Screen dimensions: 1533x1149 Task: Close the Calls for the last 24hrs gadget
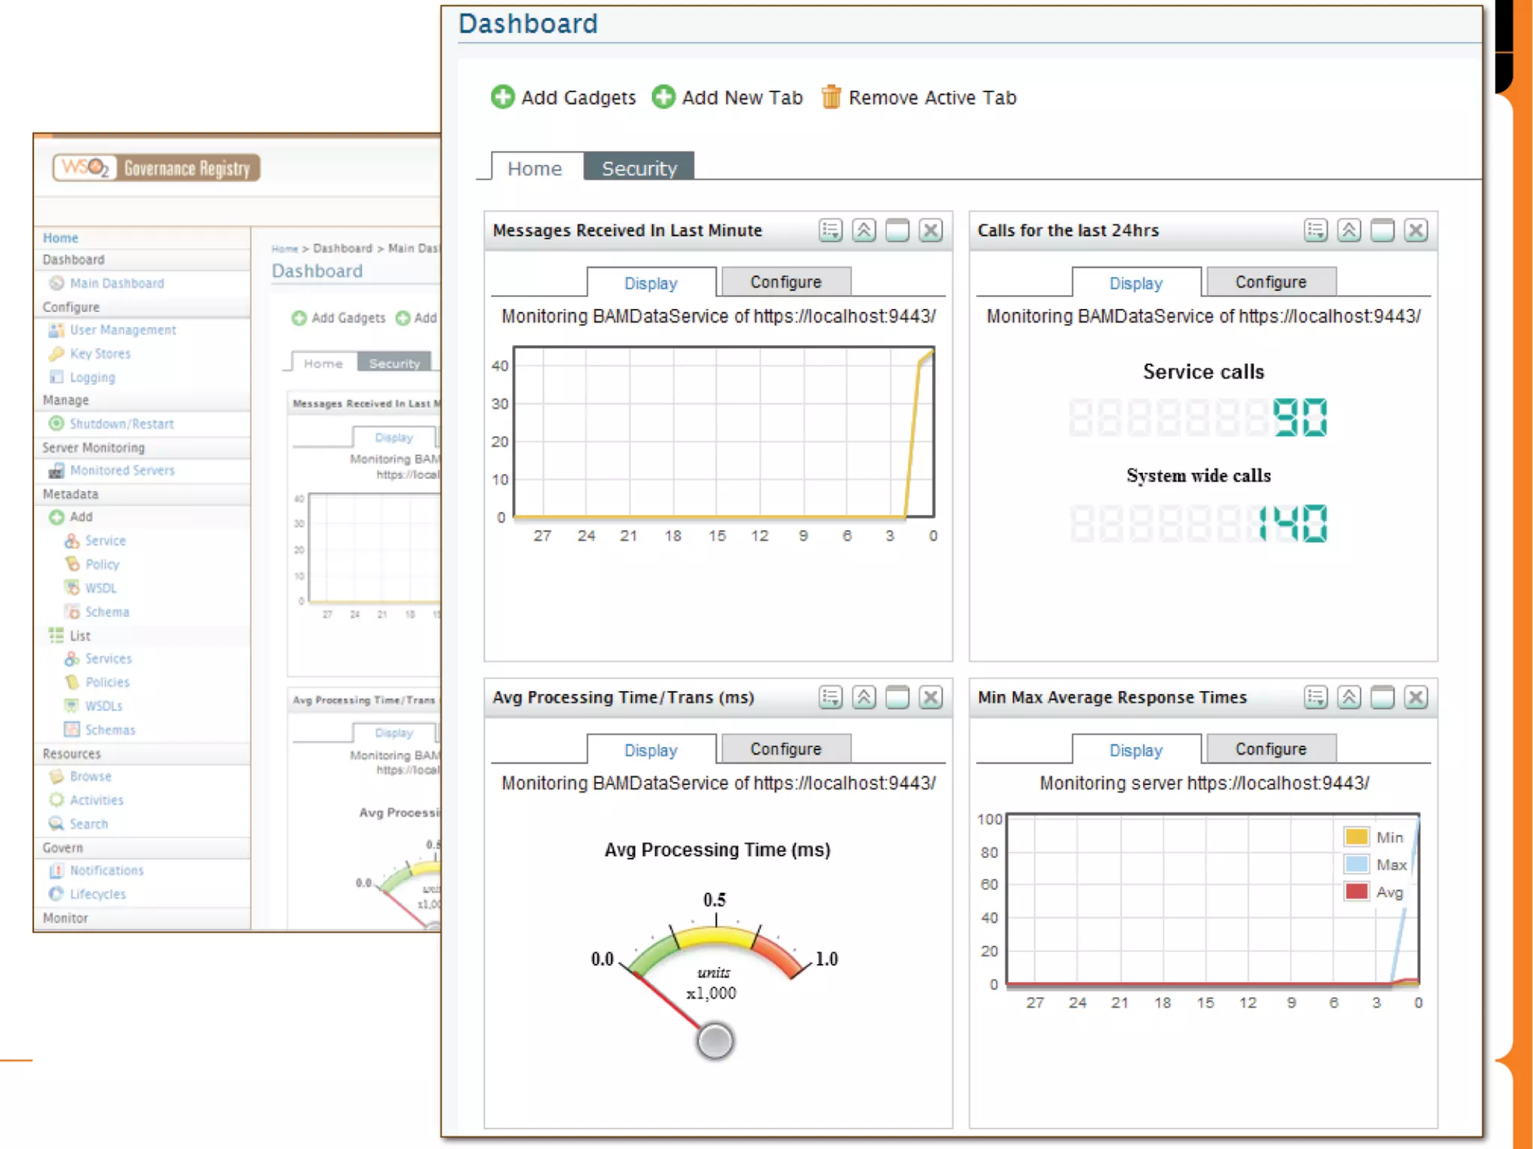click(x=1415, y=230)
